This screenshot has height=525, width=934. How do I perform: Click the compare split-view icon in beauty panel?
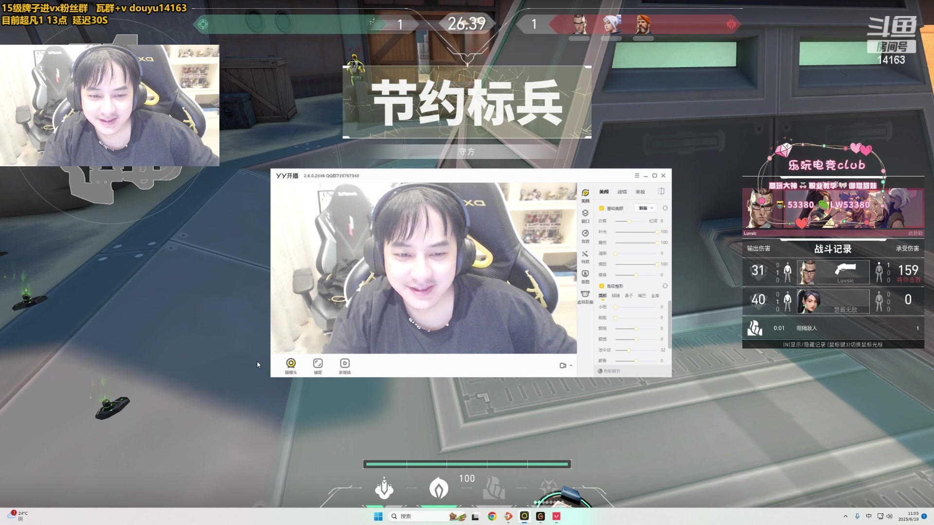(661, 191)
